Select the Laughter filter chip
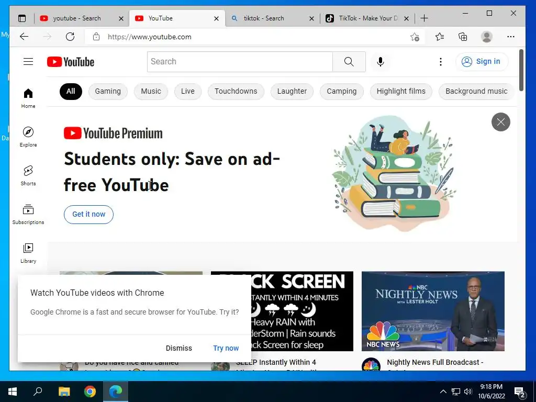The width and height of the screenshot is (536, 402). 292,91
